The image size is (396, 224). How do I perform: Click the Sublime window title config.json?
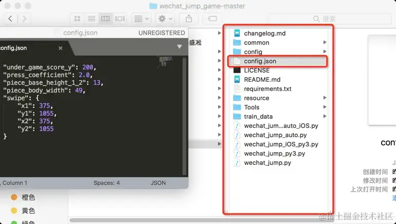tap(80, 33)
